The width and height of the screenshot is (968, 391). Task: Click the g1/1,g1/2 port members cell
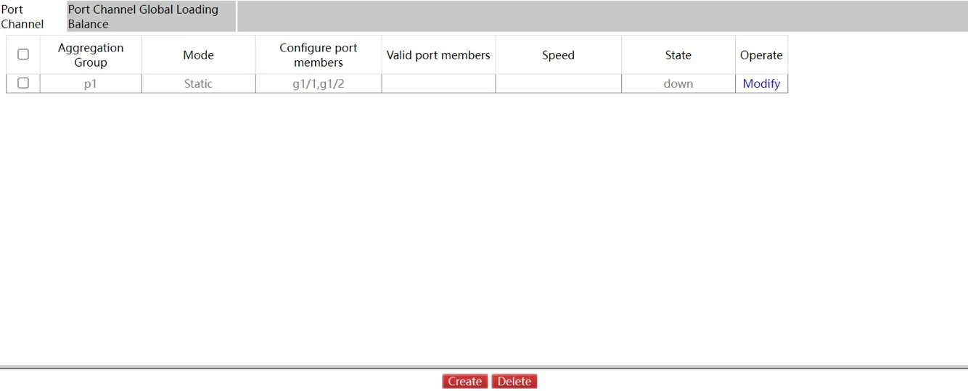pyautogui.click(x=319, y=83)
